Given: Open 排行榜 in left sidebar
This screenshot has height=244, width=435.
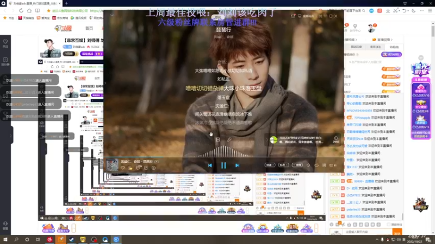Looking at the screenshot, I should tap(5, 61).
